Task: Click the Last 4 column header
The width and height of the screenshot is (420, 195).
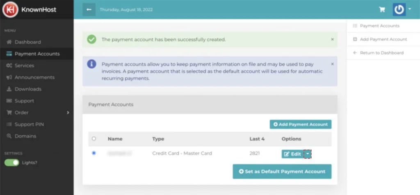Action: tap(257, 139)
